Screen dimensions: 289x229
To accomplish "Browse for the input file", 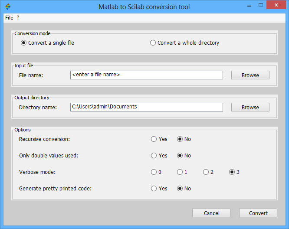I will click(x=250, y=75).
